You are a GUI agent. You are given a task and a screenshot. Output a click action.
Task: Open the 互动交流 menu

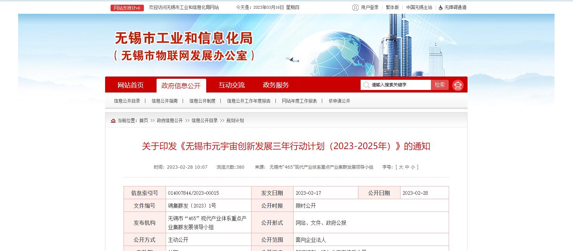click(x=232, y=85)
